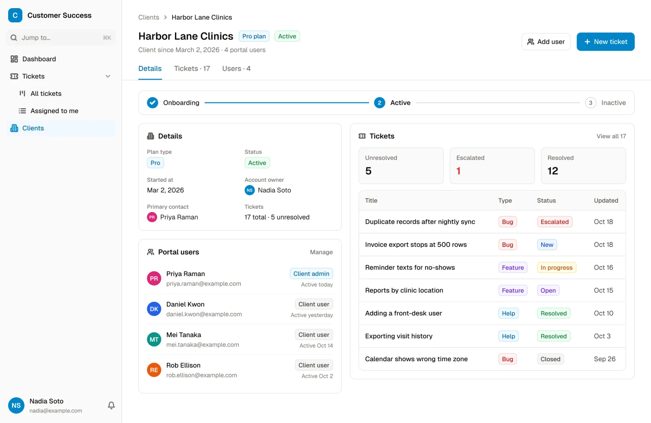The height and width of the screenshot is (423, 651).
Task: Click the Dashboard grid icon
Action: point(14,59)
